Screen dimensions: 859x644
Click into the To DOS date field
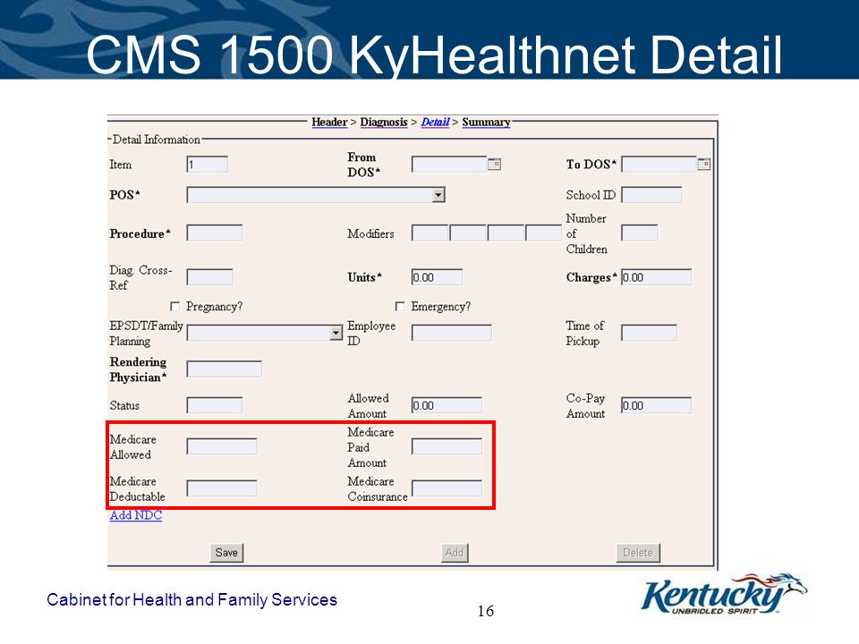pyautogui.click(x=659, y=165)
